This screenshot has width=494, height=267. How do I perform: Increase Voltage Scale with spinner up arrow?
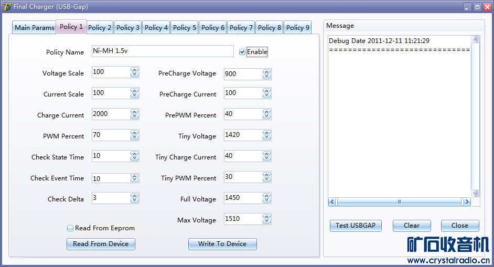click(x=135, y=70)
